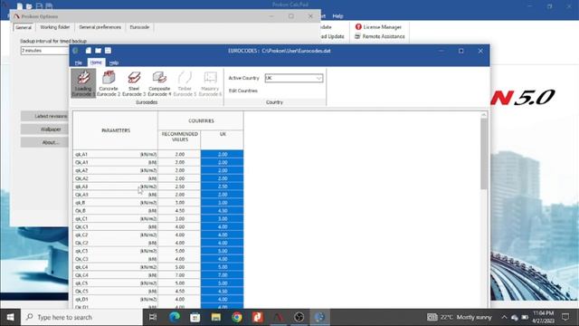Switch to the Working folder tab
Image resolution: width=579 pixels, height=326 pixels.
tap(55, 27)
